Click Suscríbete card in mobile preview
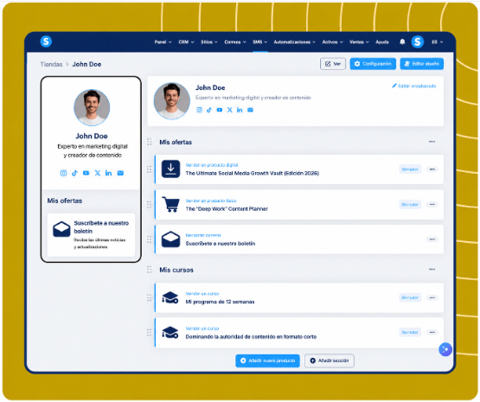This screenshot has height=402, width=480. [91, 235]
